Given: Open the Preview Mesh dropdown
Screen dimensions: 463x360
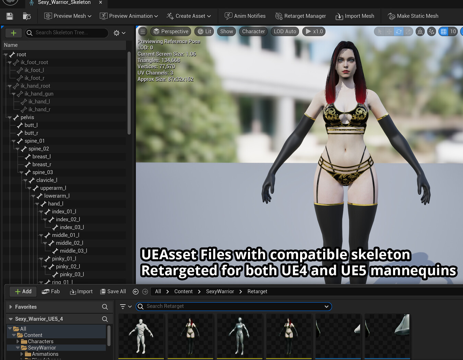Looking at the screenshot, I should (68, 16).
